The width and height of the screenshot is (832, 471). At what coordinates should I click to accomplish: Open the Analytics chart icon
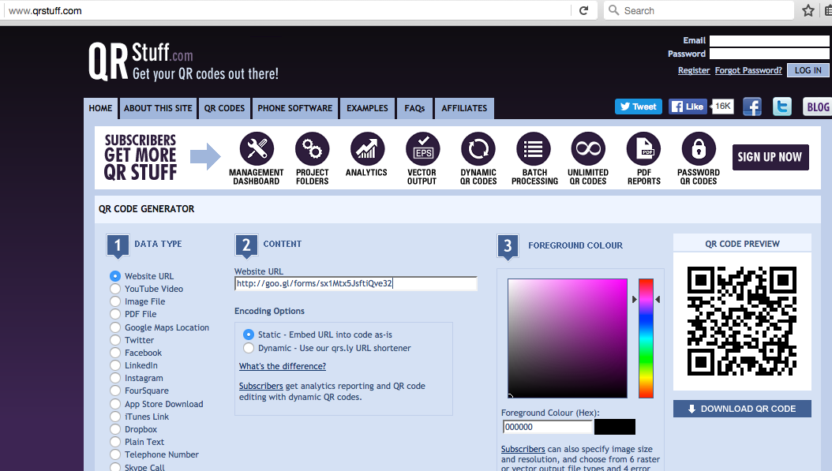point(366,149)
